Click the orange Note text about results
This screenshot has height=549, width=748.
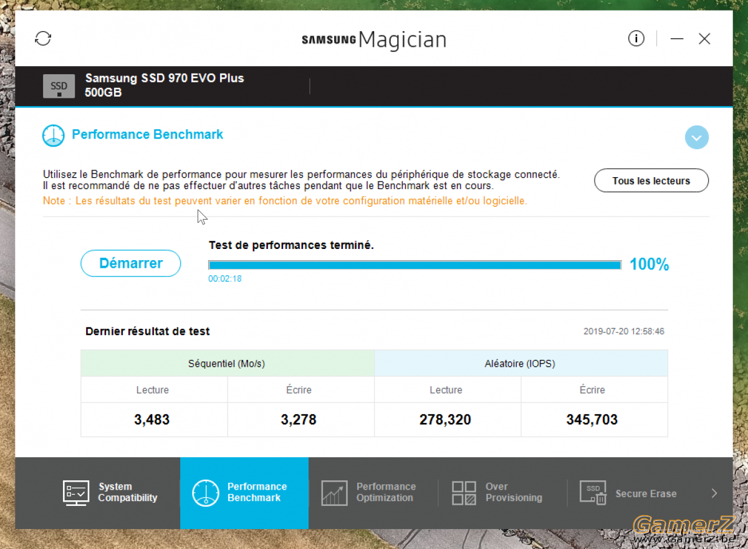point(285,201)
